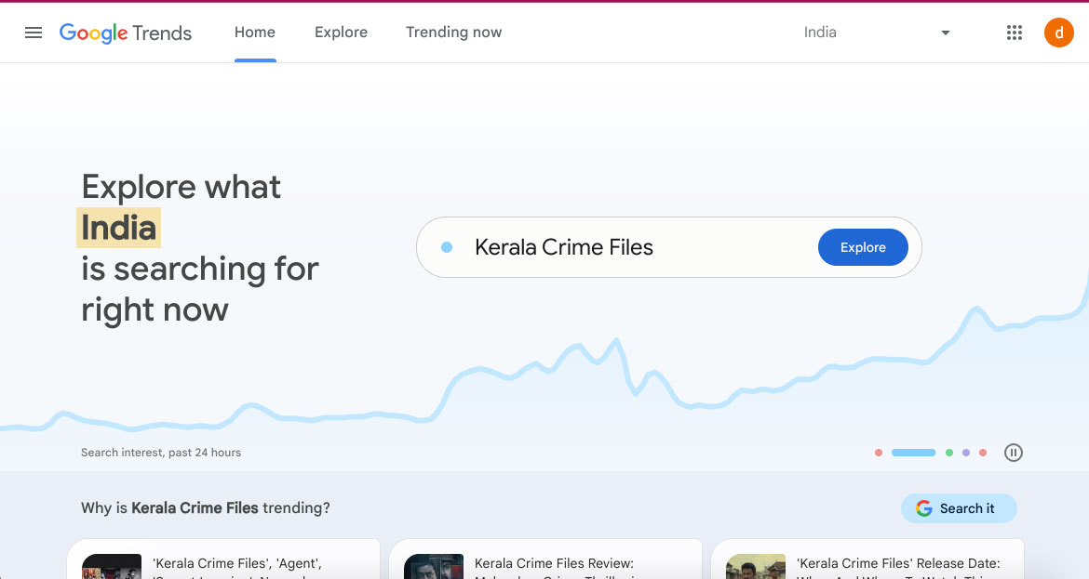Select the purple carousel dot

pyautogui.click(x=966, y=453)
